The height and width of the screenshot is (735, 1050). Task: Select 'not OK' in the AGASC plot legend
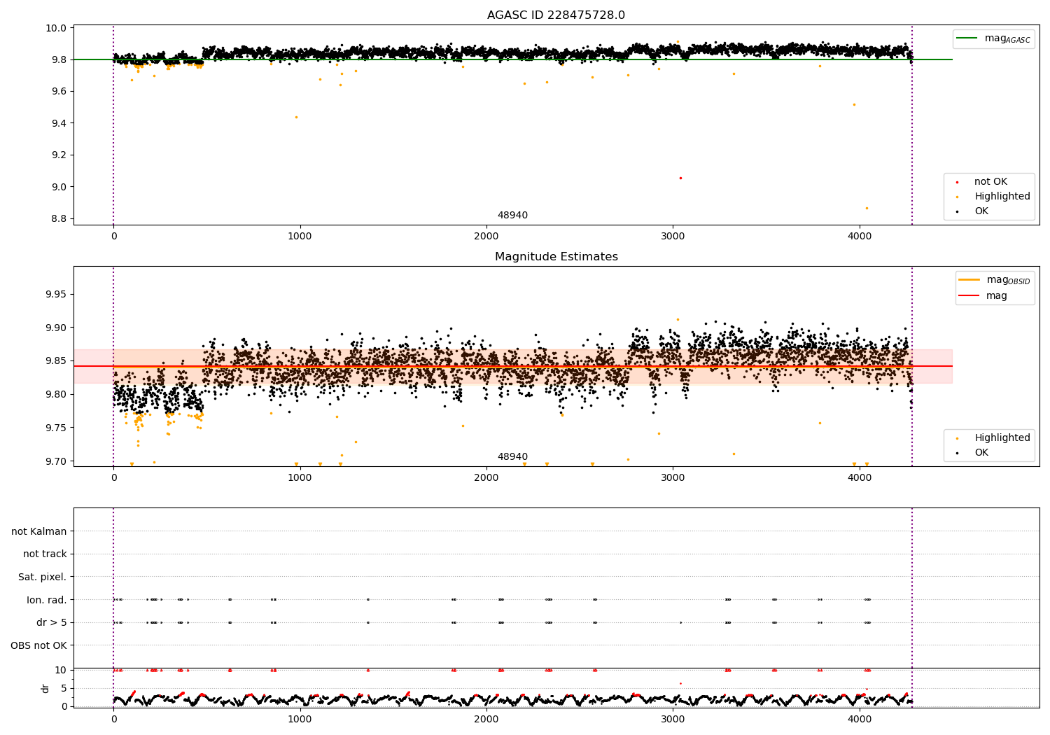tap(990, 182)
